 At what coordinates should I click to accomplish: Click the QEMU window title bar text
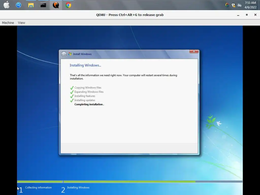coord(130,15)
